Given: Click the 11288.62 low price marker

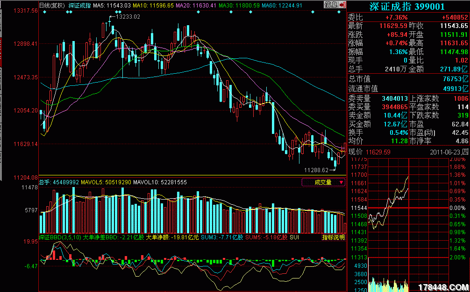Looking at the screenshot, I should pos(316,170).
